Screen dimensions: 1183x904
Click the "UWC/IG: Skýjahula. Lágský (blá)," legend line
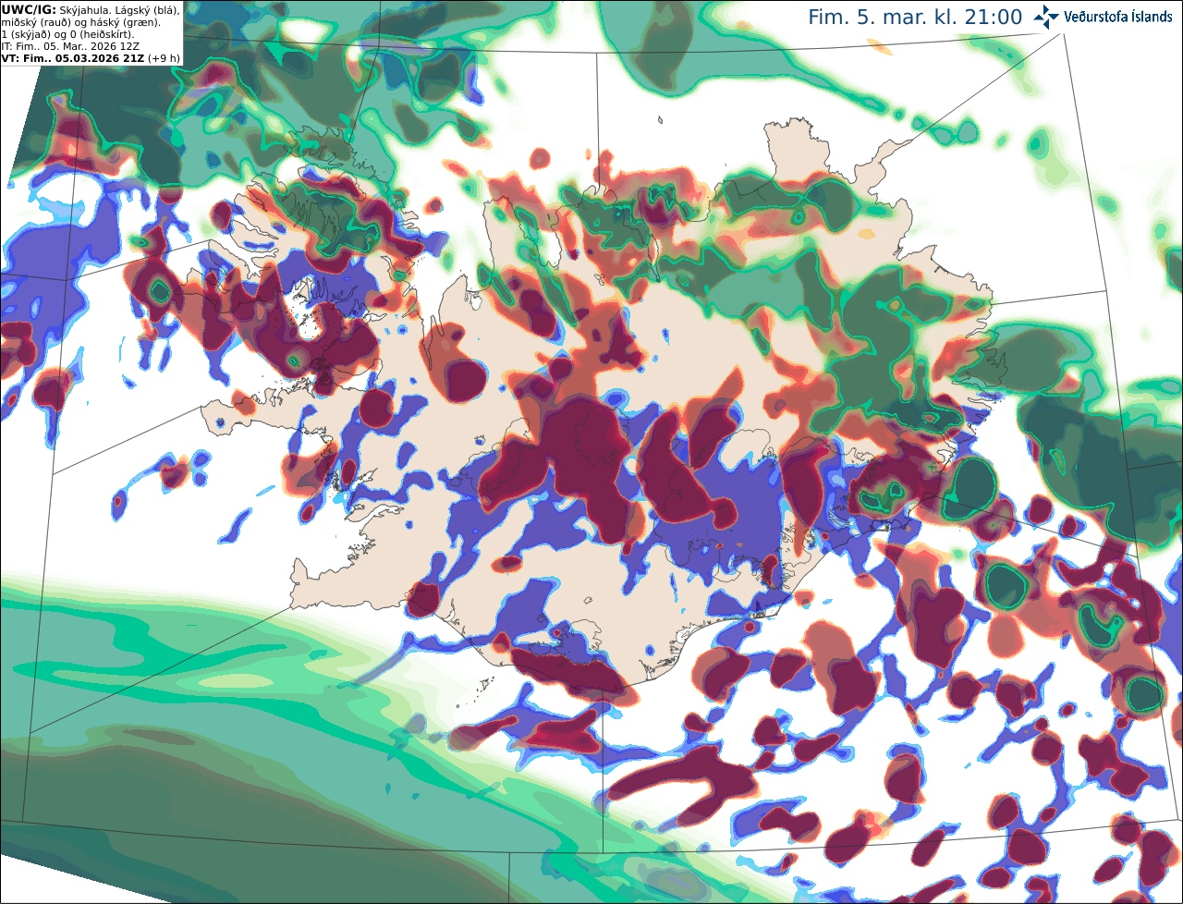click(91, 9)
